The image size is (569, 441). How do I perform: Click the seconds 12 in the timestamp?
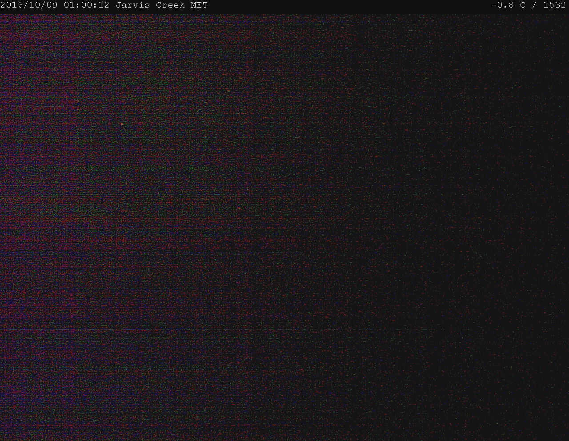(x=104, y=5)
